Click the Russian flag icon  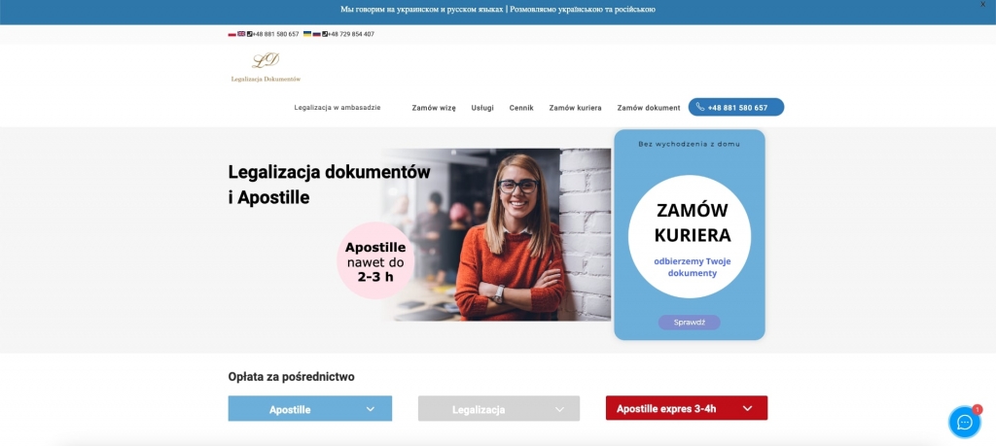pos(316,34)
